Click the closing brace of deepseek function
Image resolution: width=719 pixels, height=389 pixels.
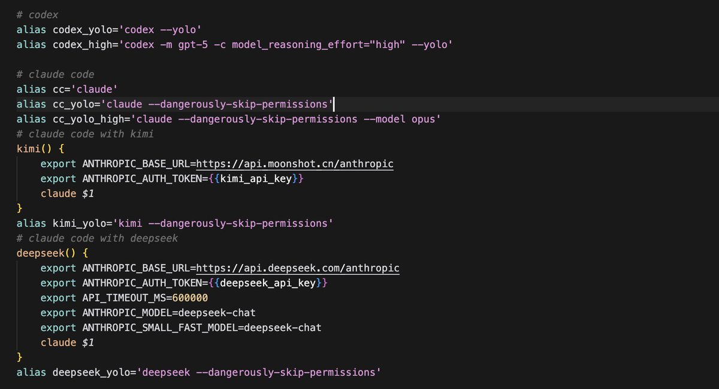[x=20, y=357]
